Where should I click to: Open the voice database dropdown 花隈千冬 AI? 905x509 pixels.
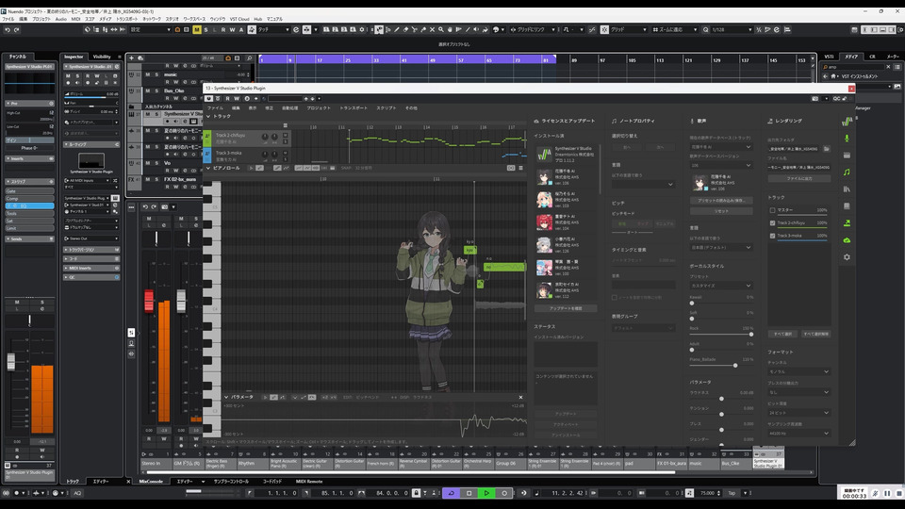pyautogui.click(x=722, y=147)
